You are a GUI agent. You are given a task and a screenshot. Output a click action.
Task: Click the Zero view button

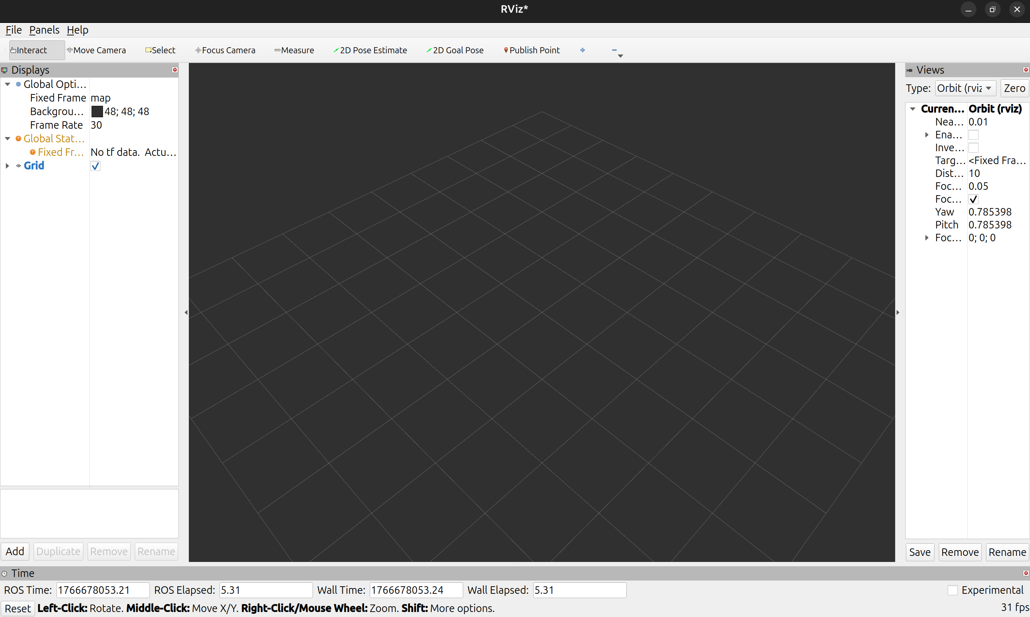tap(1015, 88)
